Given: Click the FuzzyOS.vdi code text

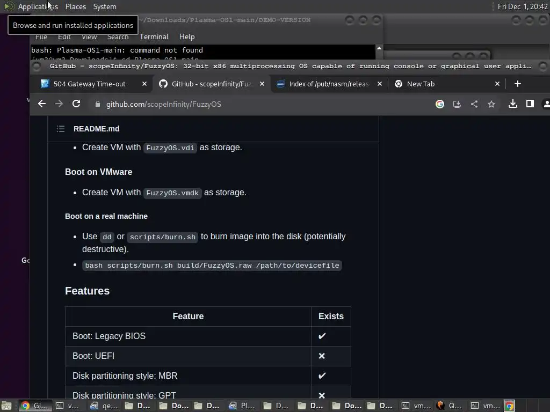Looking at the screenshot, I should (170, 148).
